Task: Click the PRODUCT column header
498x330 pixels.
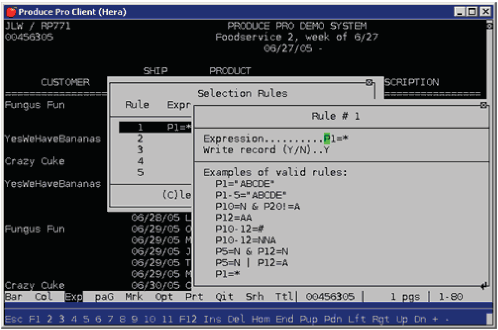Action: coord(230,71)
